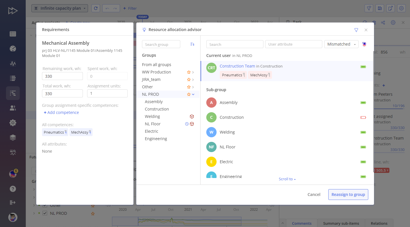Toggle favorite star for NL PROD in advisor
The height and width of the screenshot is (227, 410).
[189, 94]
